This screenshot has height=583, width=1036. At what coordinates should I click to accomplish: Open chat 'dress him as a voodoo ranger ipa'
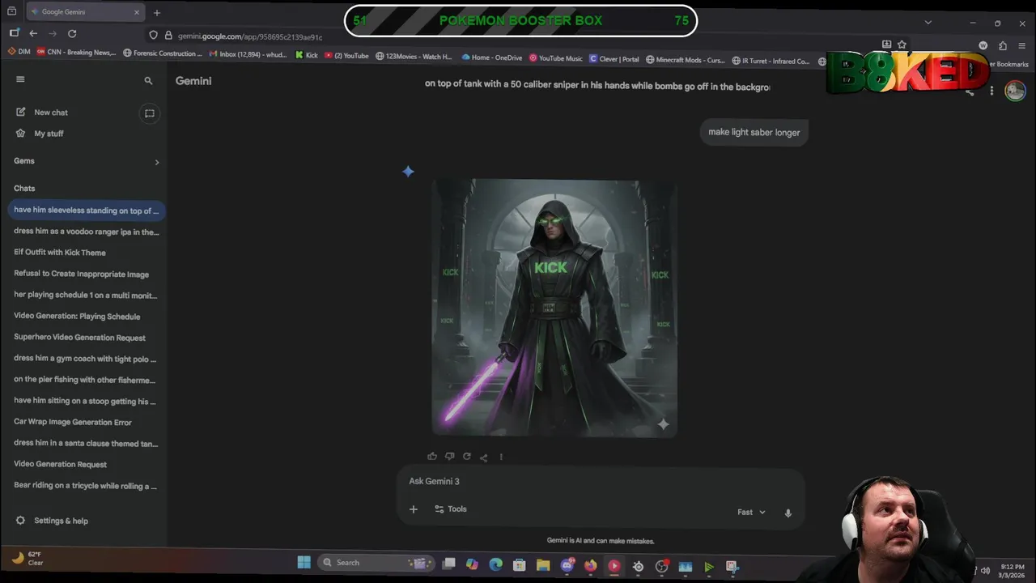click(x=87, y=232)
